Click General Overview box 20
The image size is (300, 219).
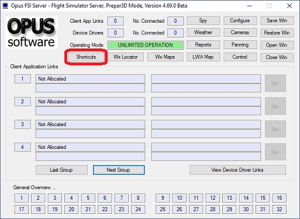[x=71, y=209]
